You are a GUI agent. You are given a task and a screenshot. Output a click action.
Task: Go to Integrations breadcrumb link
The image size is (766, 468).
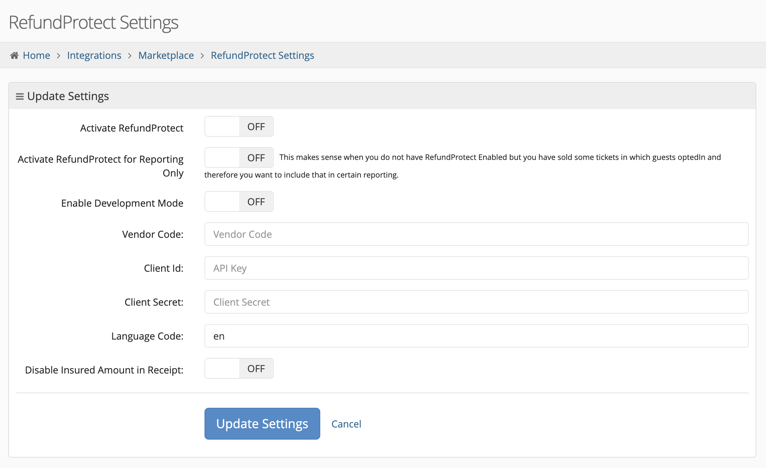pos(94,55)
